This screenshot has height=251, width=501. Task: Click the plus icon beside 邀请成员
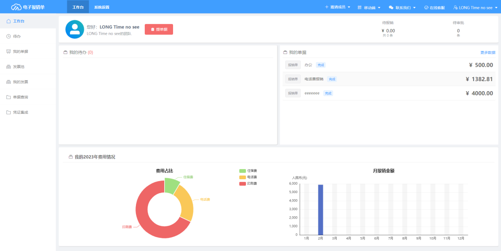coord(327,7)
